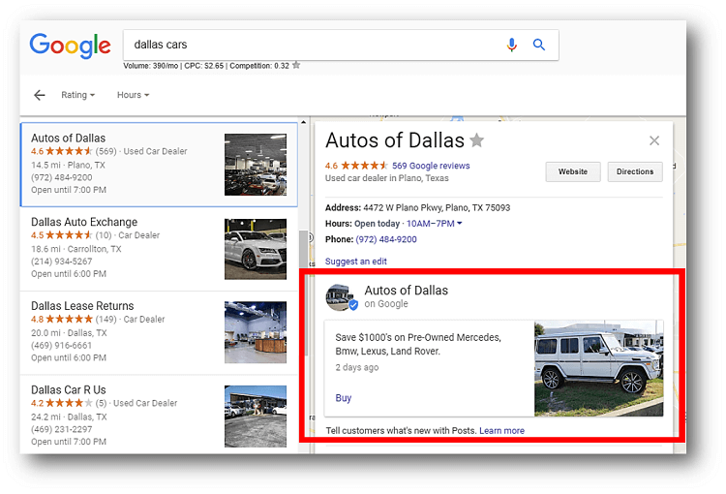Open Autos of Dallas showroom thumbnail

pos(256,165)
